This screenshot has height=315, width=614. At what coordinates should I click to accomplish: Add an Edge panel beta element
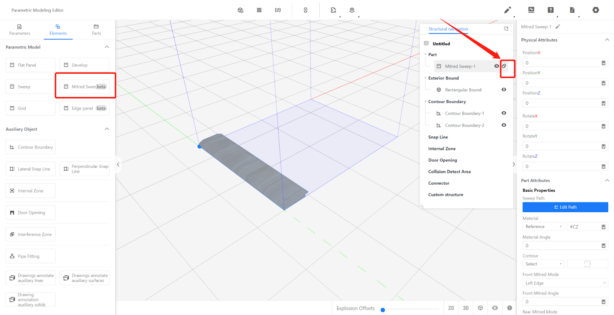pos(84,108)
